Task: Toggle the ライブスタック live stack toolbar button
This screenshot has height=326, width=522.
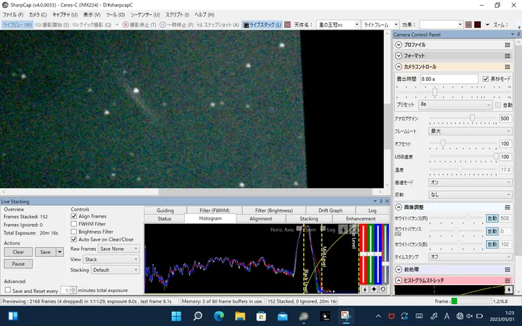Action: pos(262,25)
